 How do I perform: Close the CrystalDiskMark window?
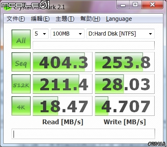pyautogui.click(x=153, y=5)
